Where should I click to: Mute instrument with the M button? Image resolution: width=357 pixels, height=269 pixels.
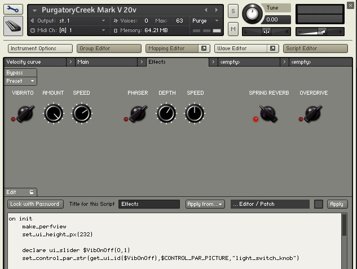[233, 28]
